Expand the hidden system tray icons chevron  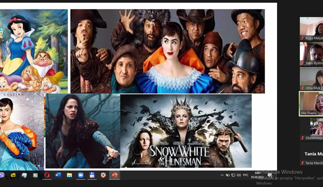pyautogui.click(x=222, y=175)
